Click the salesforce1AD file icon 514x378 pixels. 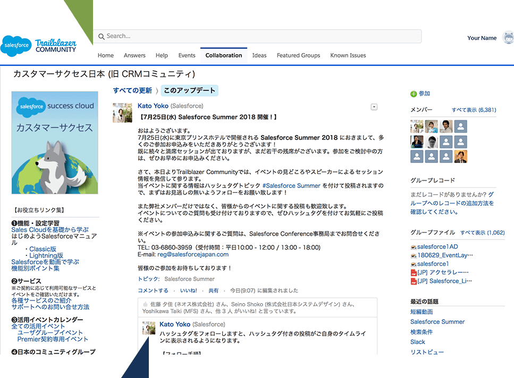pyautogui.click(x=414, y=247)
